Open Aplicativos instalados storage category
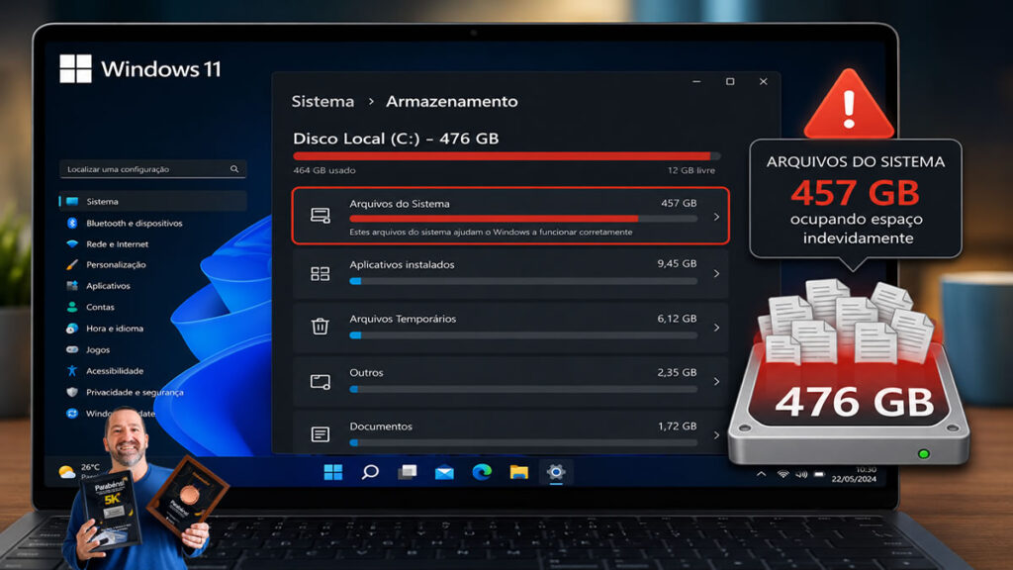 [x=510, y=273]
